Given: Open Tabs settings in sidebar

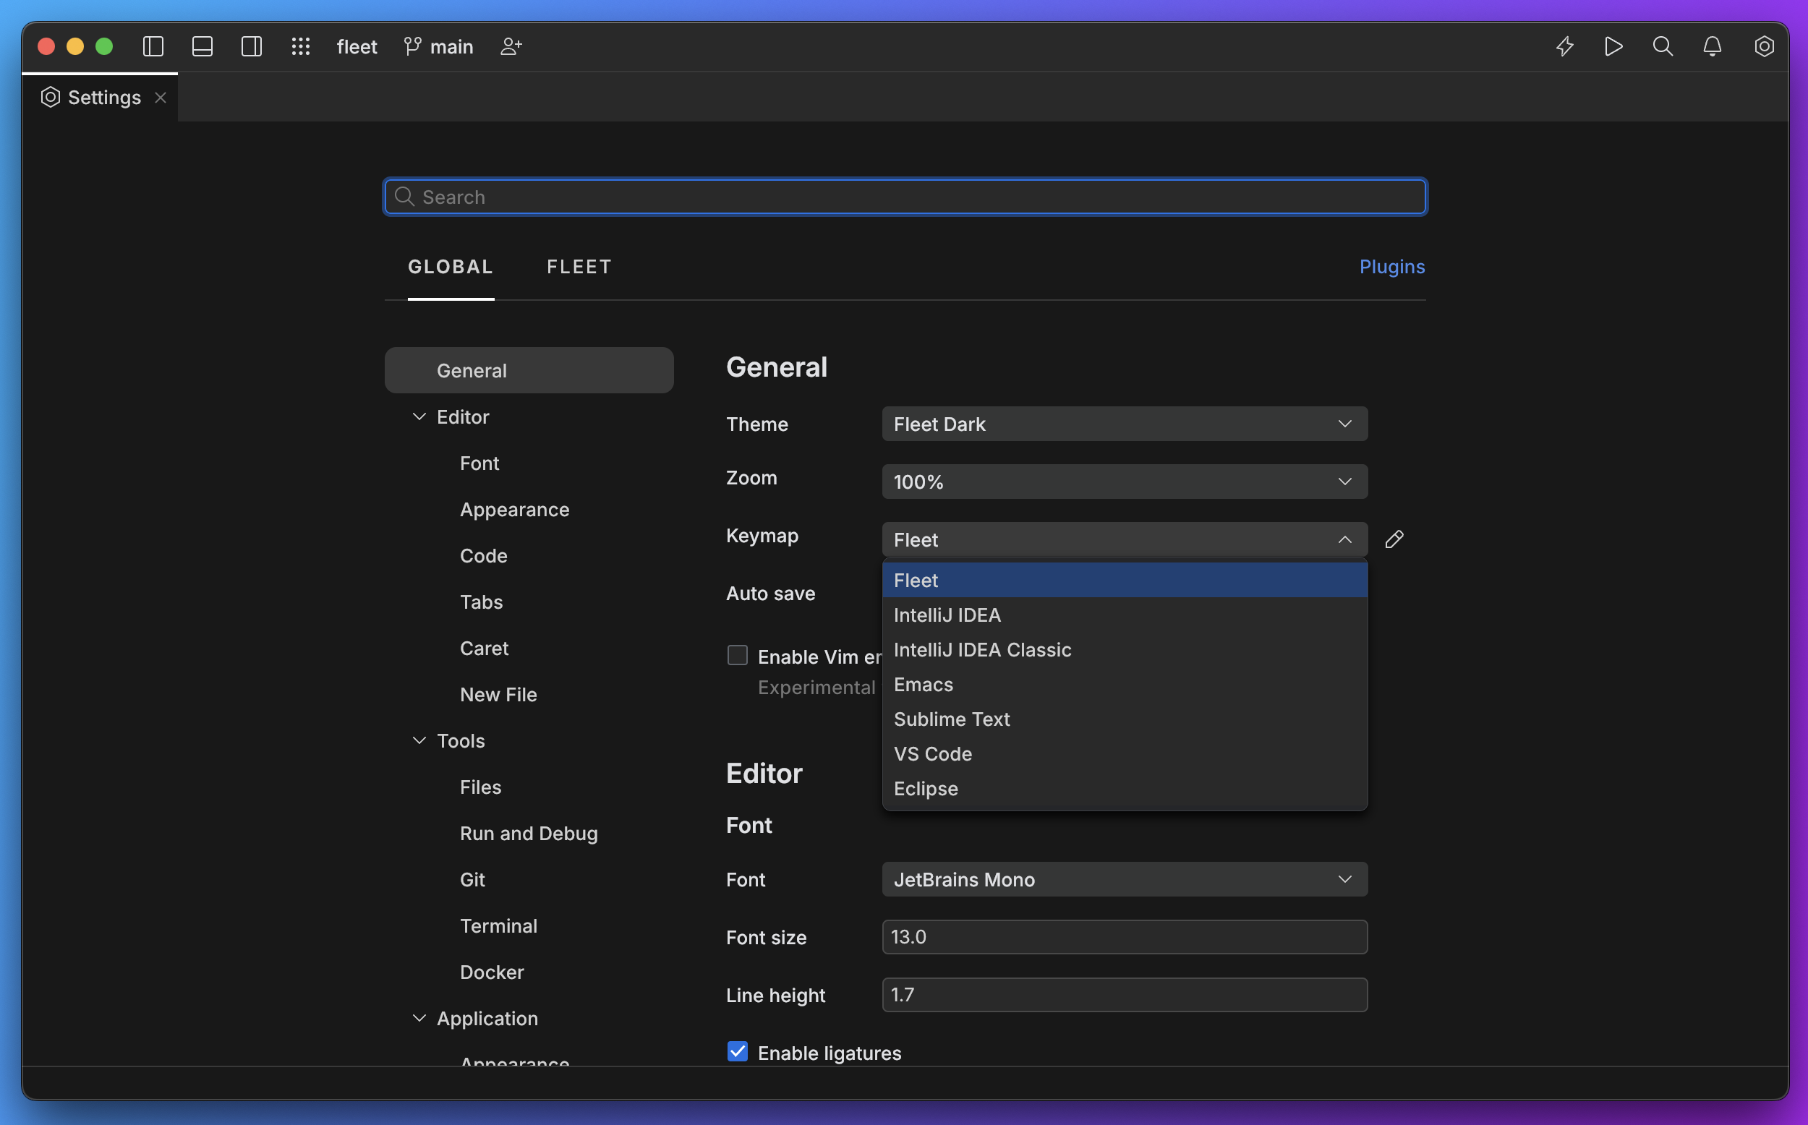Looking at the screenshot, I should (x=481, y=602).
